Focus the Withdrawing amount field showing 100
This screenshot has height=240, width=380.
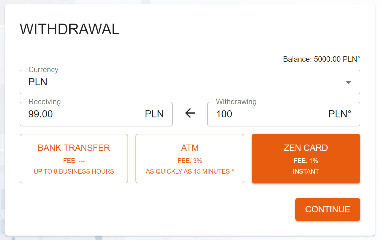[283, 114]
